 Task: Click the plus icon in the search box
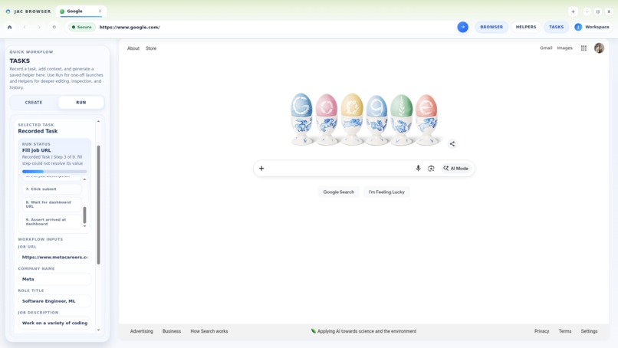(x=261, y=169)
